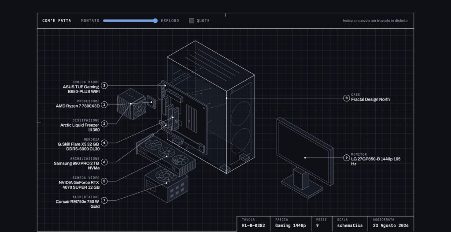Select callout number 7 for alimentatore
This screenshot has height=232, width=451.
point(104,200)
